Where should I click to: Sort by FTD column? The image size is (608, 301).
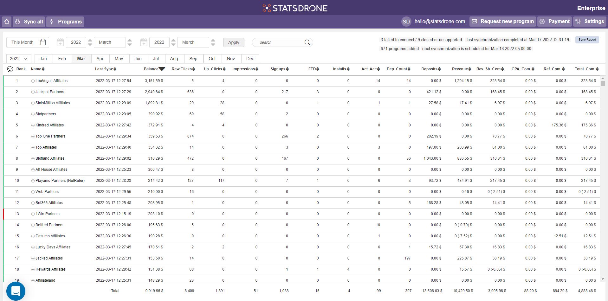pyautogui.click(x=314, y=69)
